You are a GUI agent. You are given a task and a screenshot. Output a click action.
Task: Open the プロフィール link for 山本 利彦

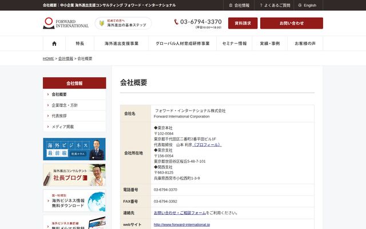click(x=207, y=145)
